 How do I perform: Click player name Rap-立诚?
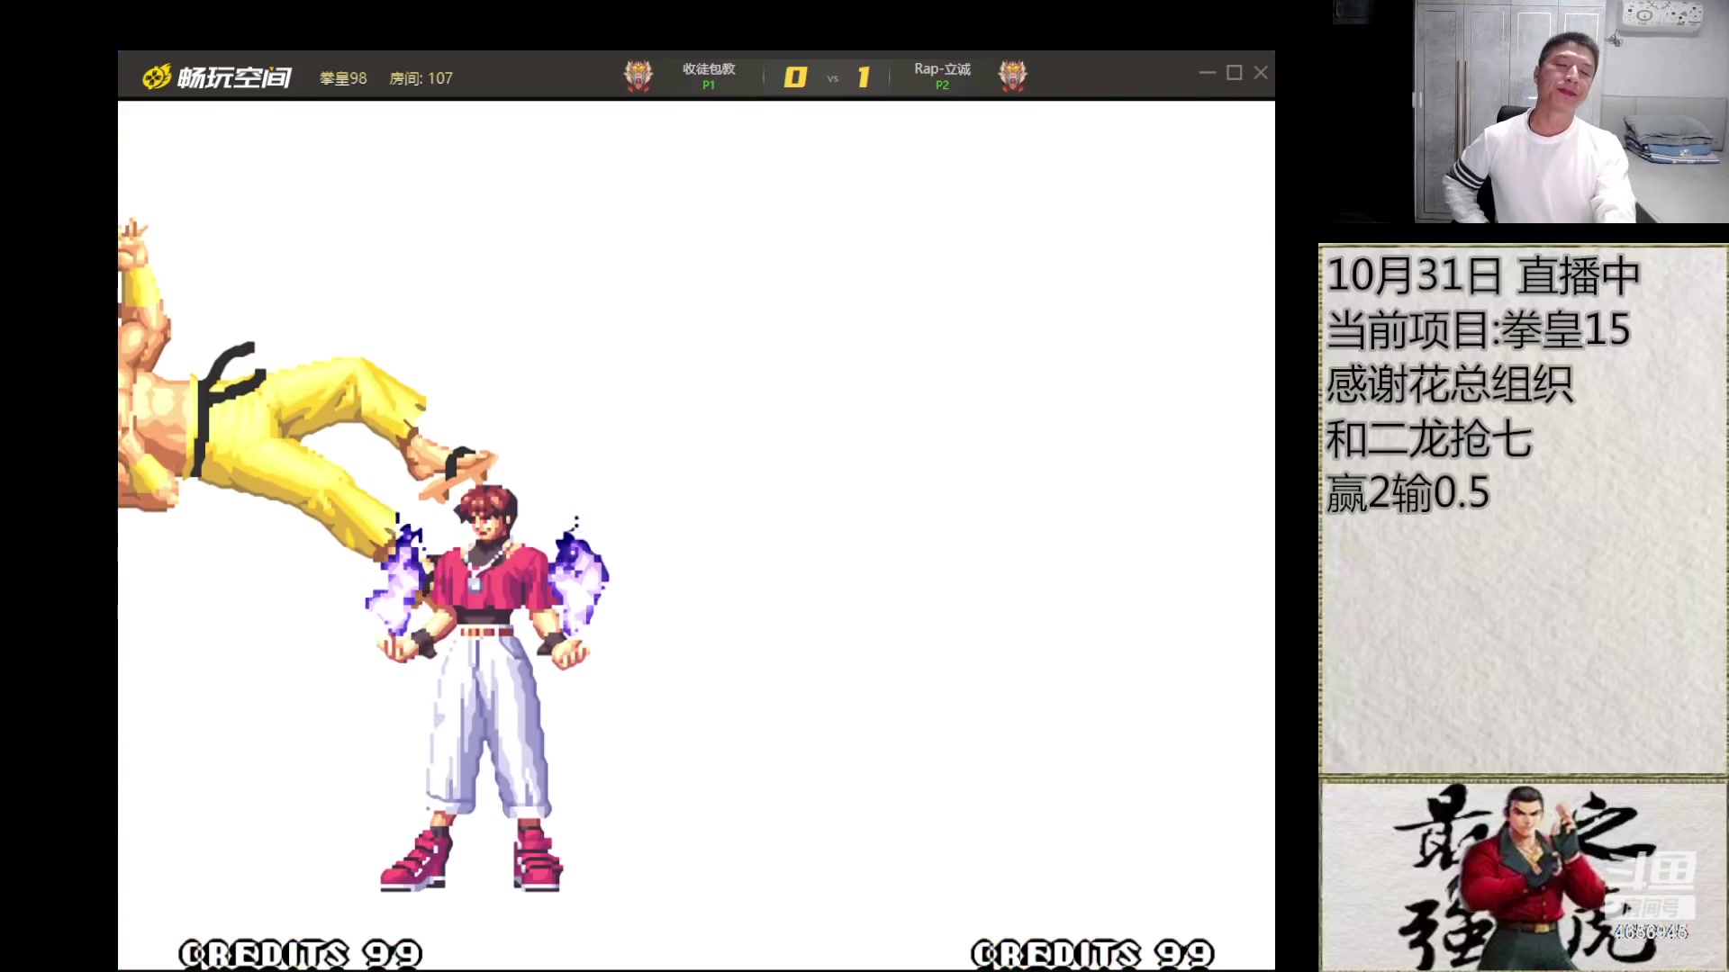coord(942,68)
